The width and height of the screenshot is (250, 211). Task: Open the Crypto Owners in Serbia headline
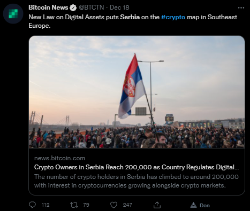pos(137,167)
